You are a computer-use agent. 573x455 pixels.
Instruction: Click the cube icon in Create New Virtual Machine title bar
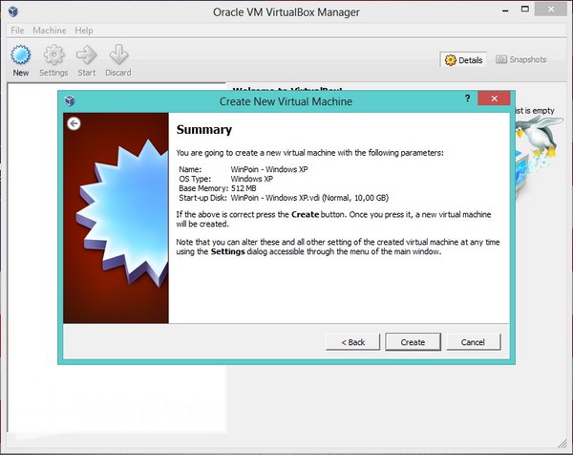click(x=70, y=100)
